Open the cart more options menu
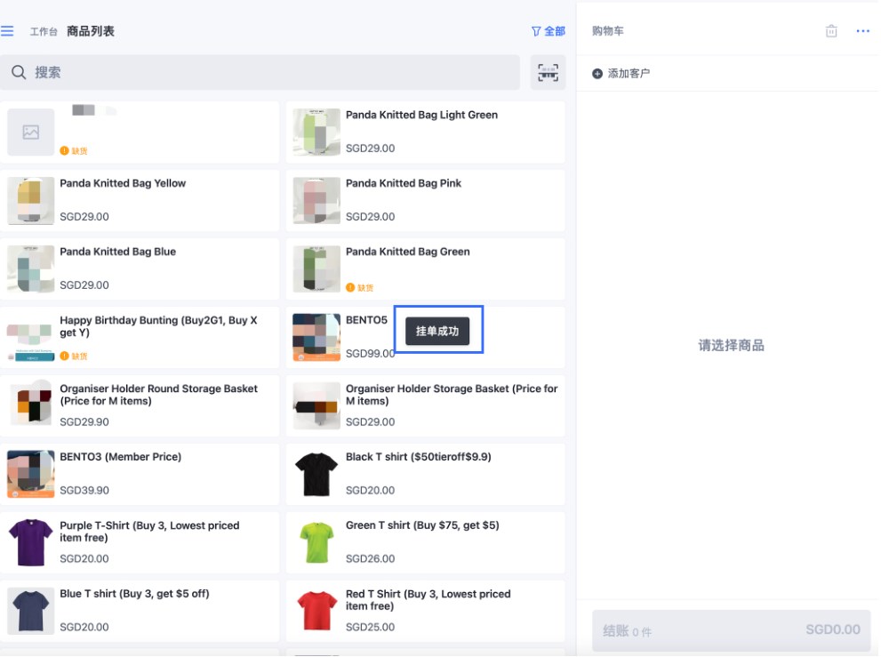The height and width of the screenshot is (657, 881). pyautogui.click(x=862, y=31)
